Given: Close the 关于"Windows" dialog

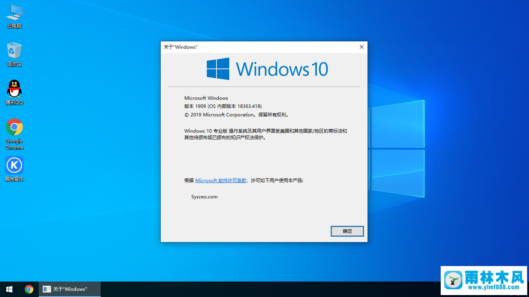Looking at the screenshot, I should 362,47.
